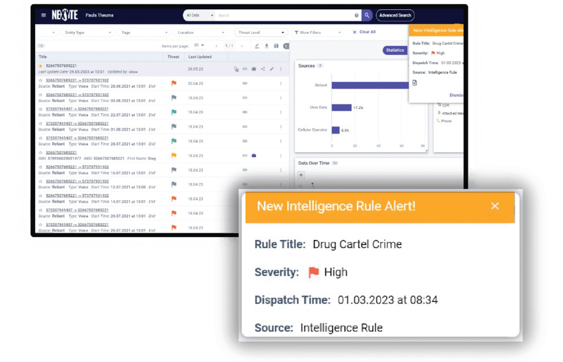The height and width of the screenshot is (362, 563).
Task: Edit results using the pencil toolbar icon
Action: tap(257, 46)
